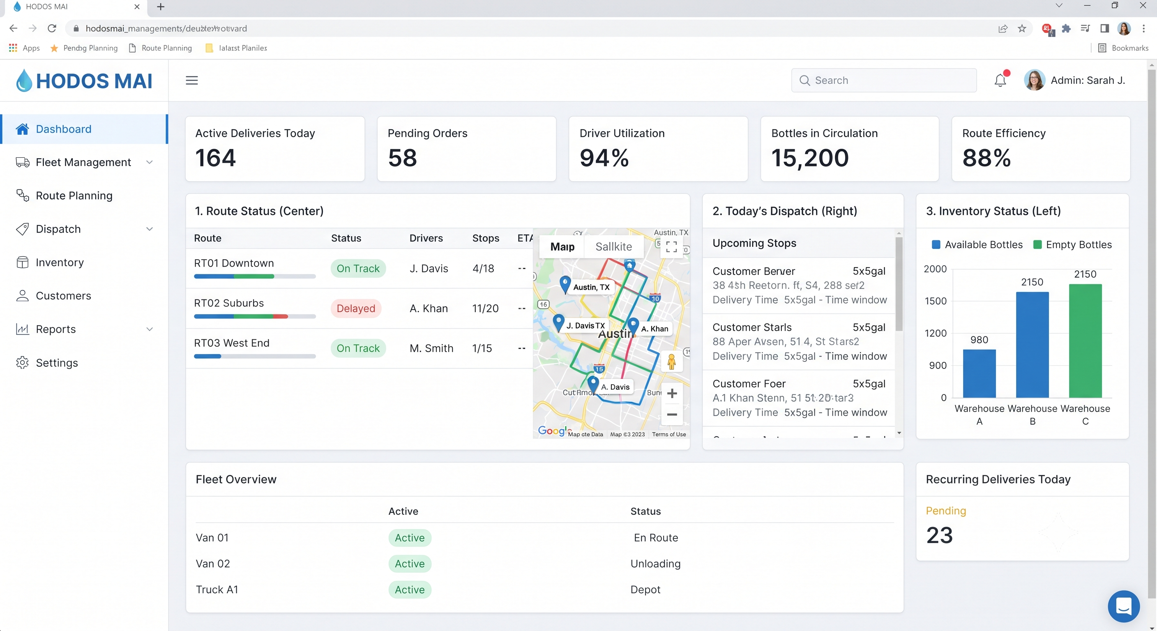This screenshot has width=1157, height=631.
Task: Click the Search input field
Action: coord(884,81)
